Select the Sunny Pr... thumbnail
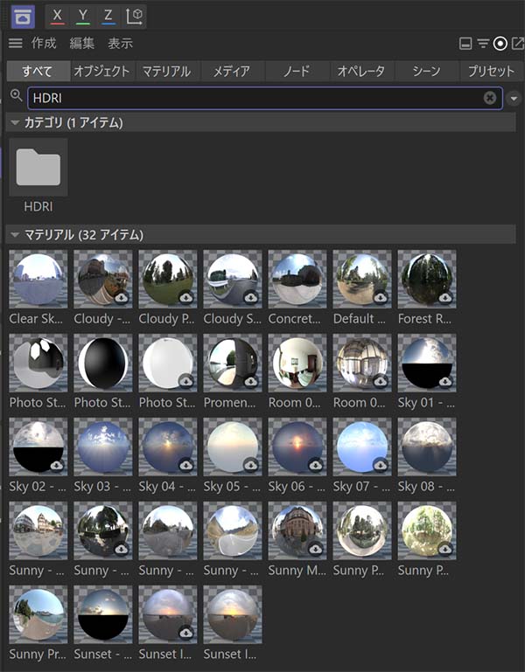This screenshot has width=525, height=672. pos(38,615)
